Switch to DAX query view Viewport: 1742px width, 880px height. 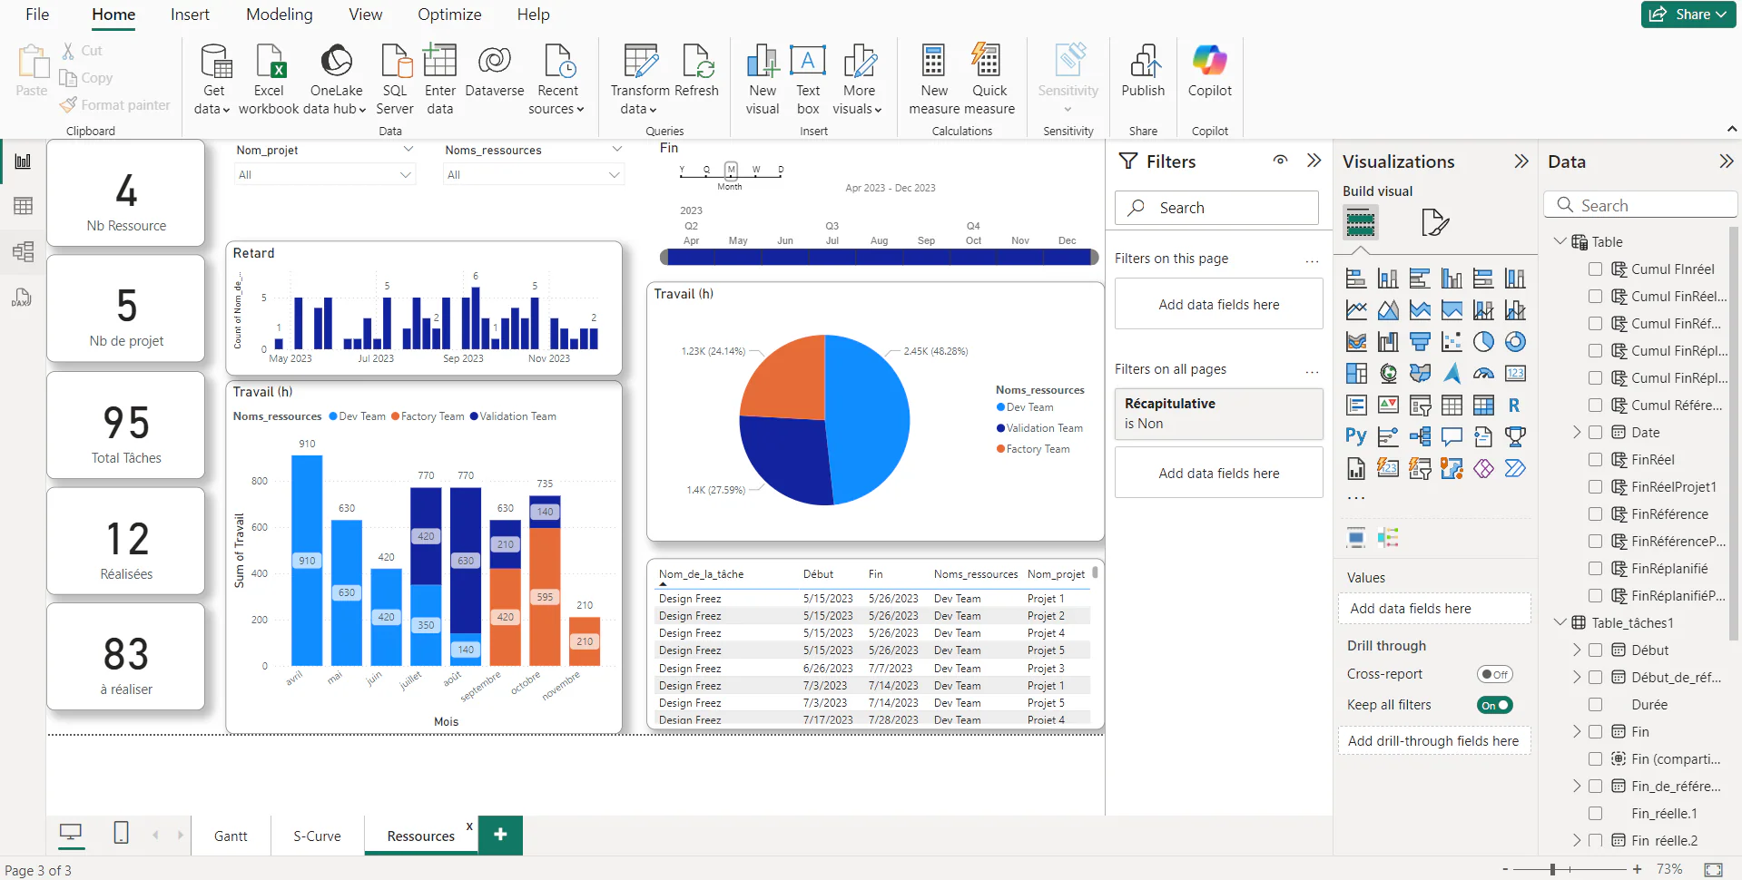point(23,298)
